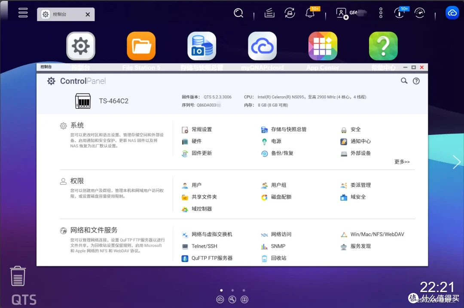Launch the Help Center desktop icon
This screenshot has width=464, height=308.
pos(383,46)
